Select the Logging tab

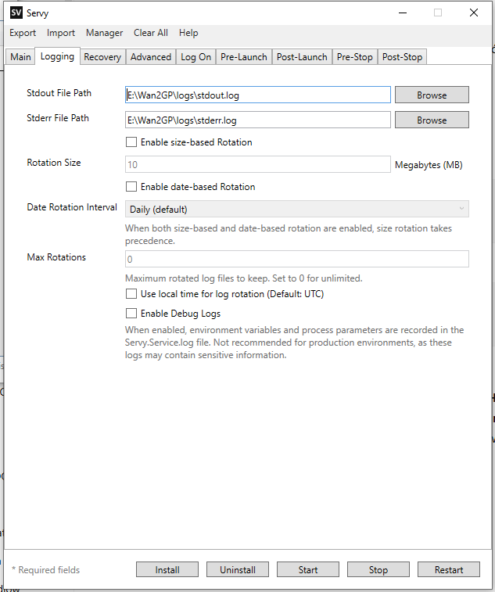tap(57, 56)
